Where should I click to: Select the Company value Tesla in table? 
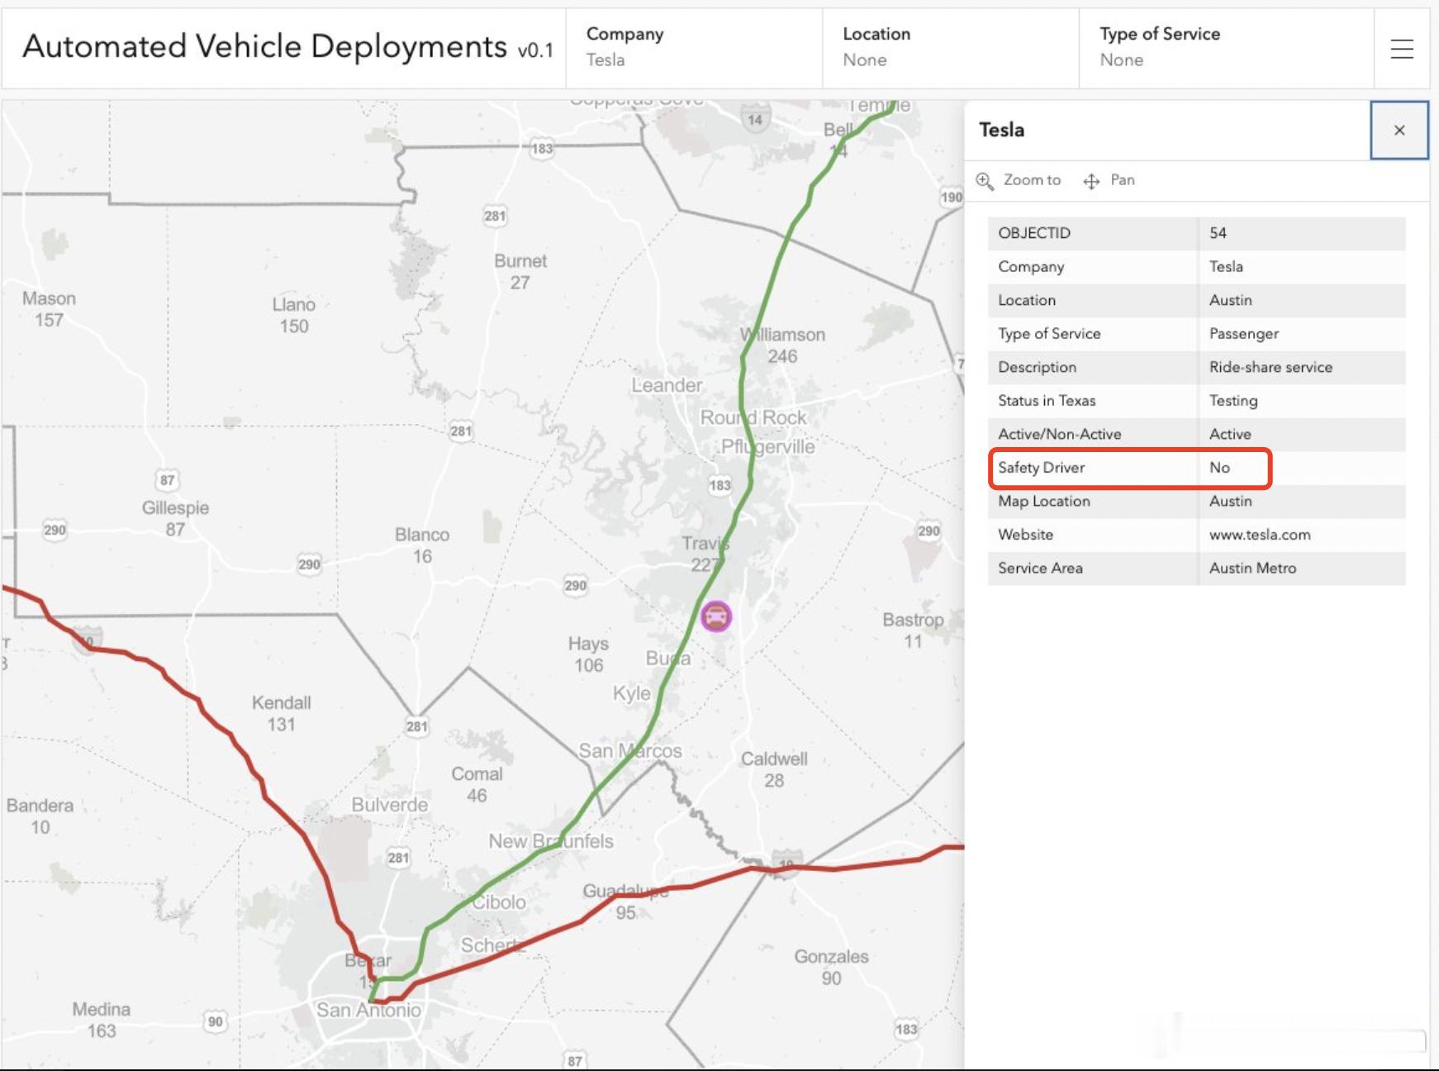pos(1226,267)
